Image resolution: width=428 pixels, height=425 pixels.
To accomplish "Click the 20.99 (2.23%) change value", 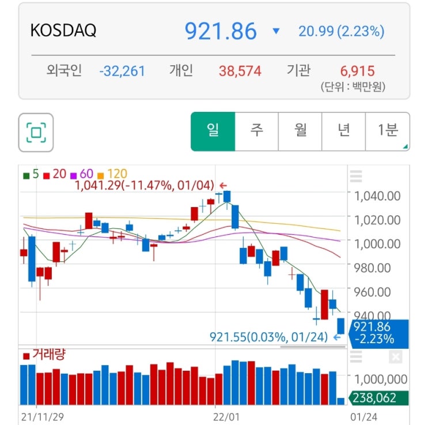I will point(341,31).
